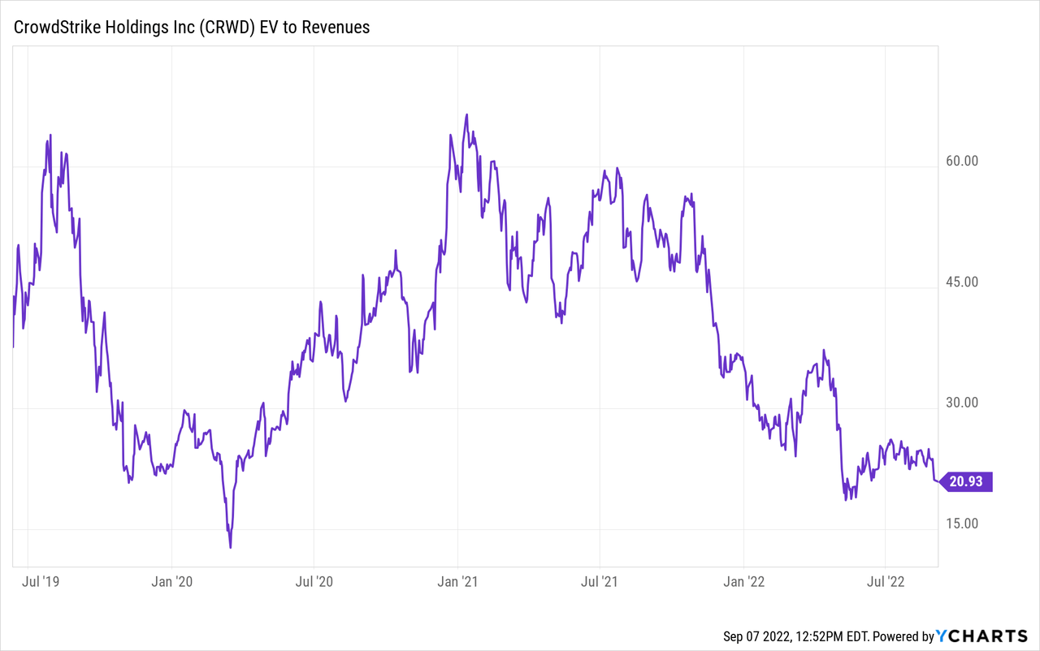The height and width of the screenshot is (651, 1040).
Task: Click the Jan '22 x-axis label
Action: pyautogui.click(x=743, y=581)
